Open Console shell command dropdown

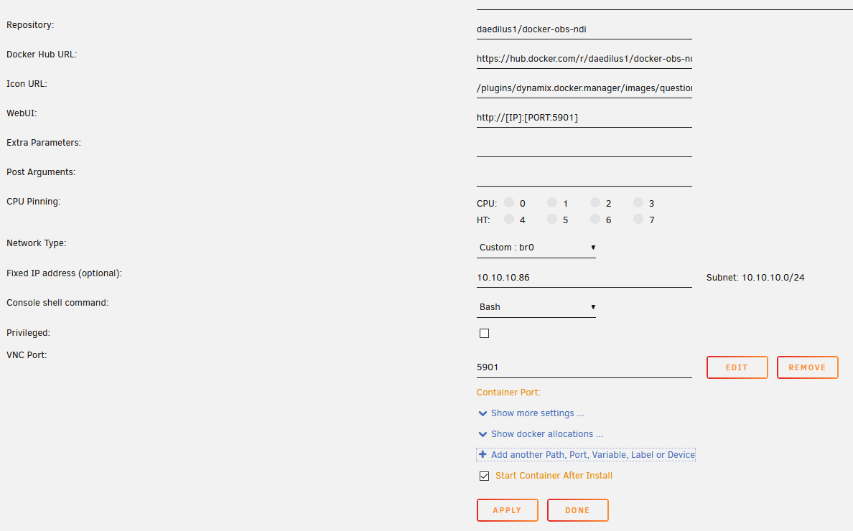pyautogui.click(x=536, y=307)
